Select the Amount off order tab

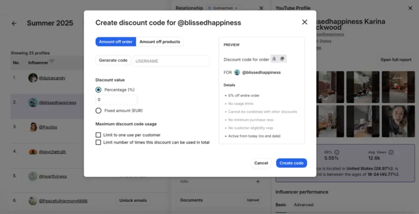(x=116, y=42)
